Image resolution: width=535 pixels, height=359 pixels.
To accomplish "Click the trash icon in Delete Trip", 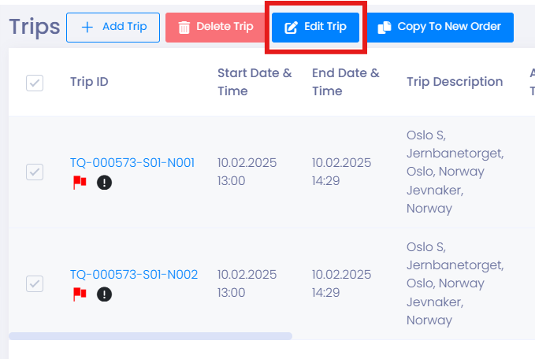I will [x=184, y=28].
